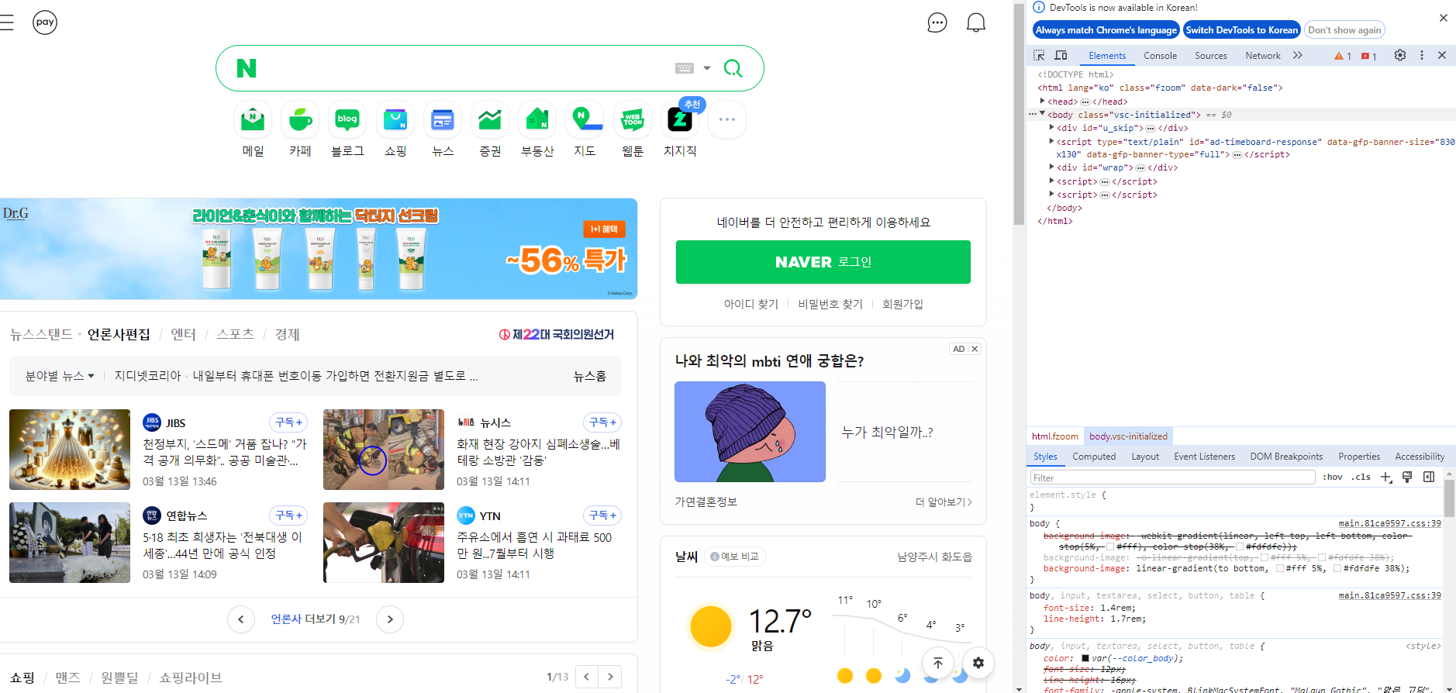Open the 회원가입 sign-up link

(x=902, y=305)
